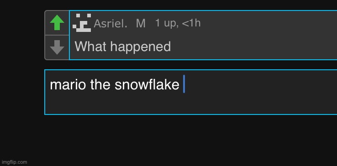Click the word 'happened' in the comment
This screenshot has width=337, height=166.
(141, 47)
